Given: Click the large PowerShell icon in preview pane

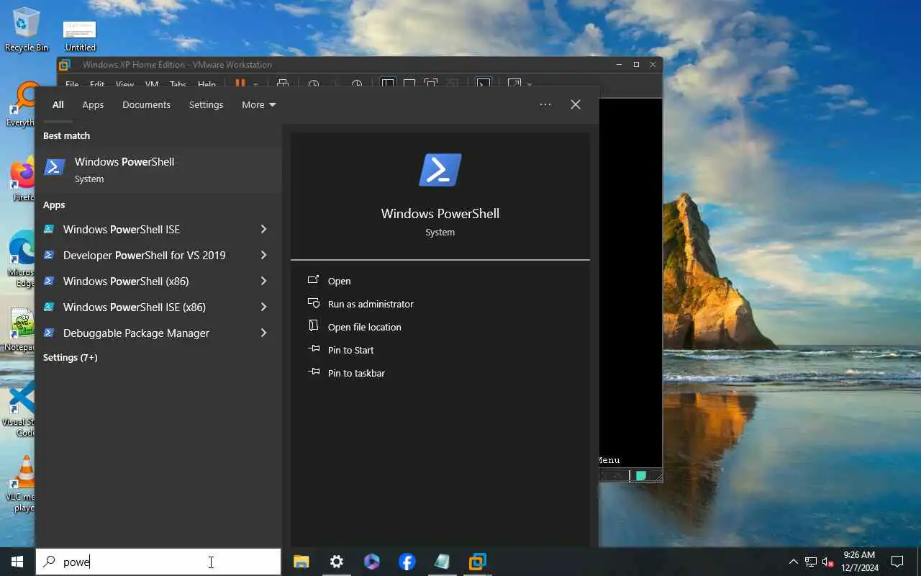Looking at the screenshot, I should (440, 170).
